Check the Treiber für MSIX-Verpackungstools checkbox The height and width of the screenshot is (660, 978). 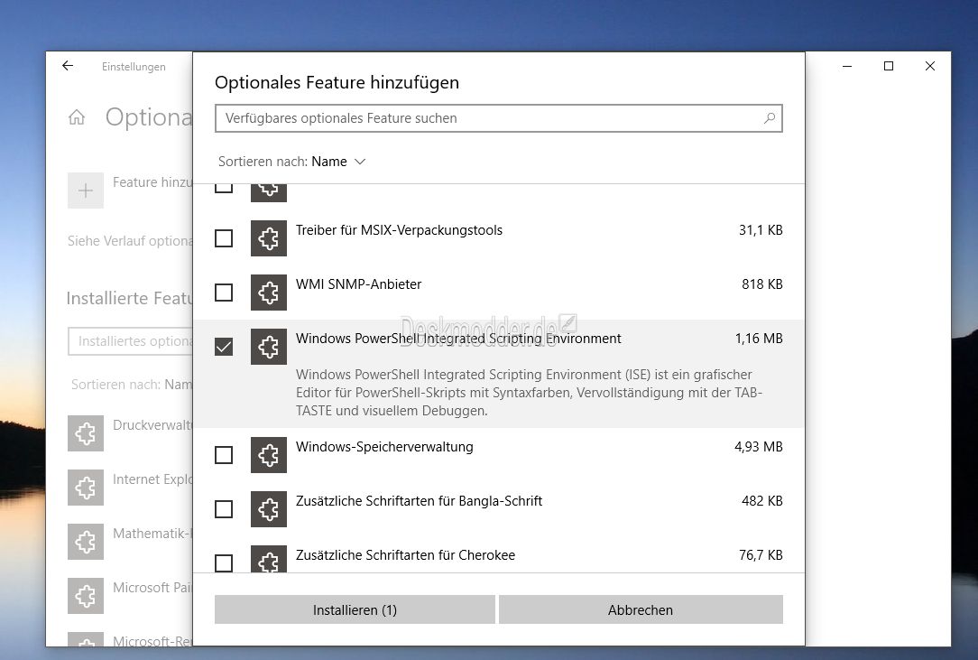point(224,237)
